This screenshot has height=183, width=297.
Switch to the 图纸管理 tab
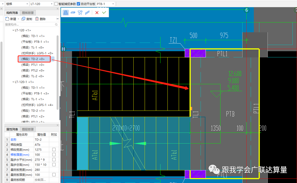(28, 13)
